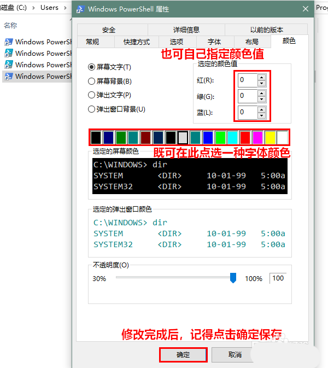Pick the dark green color swatch
328x368 pixels.
[x=121, y=138]
